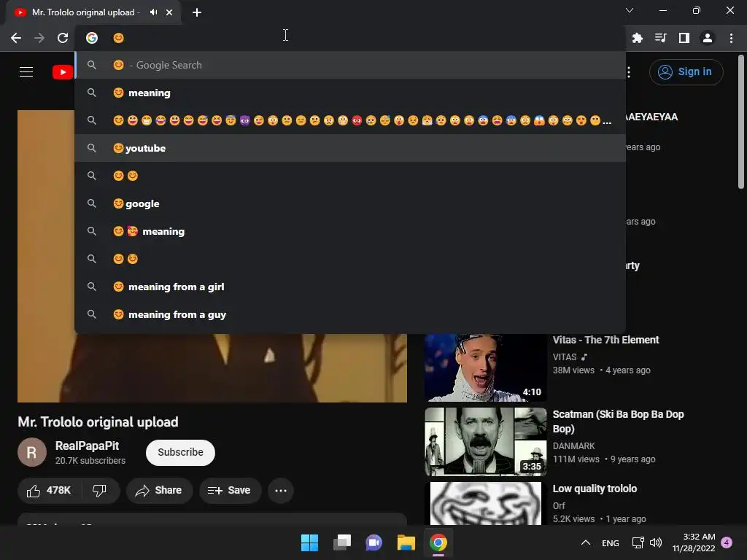Viewport: 747px width, 560px height.
Task: Open more actions ellipsis under the video
Action: tap(281, 491)
